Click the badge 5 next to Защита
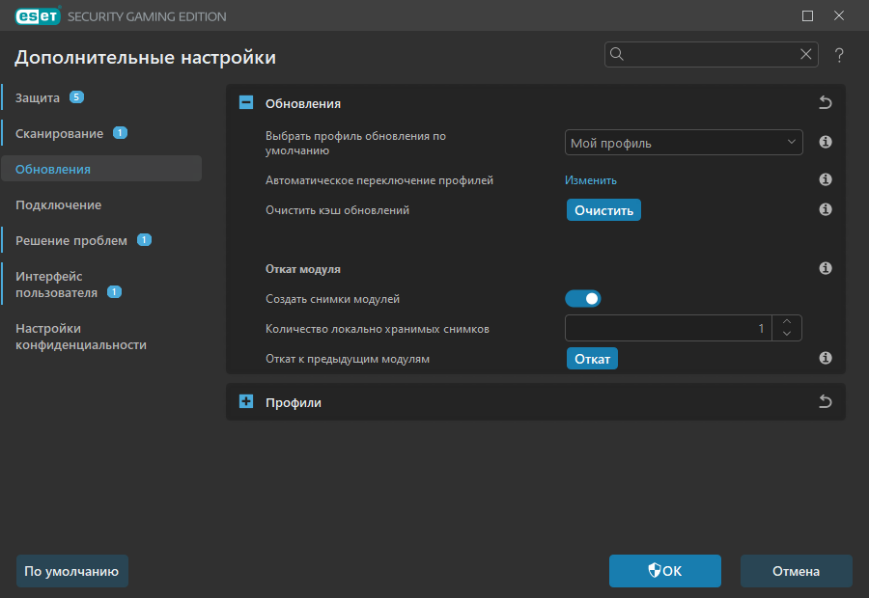869x598 pixels. click(x=76, y=97)
